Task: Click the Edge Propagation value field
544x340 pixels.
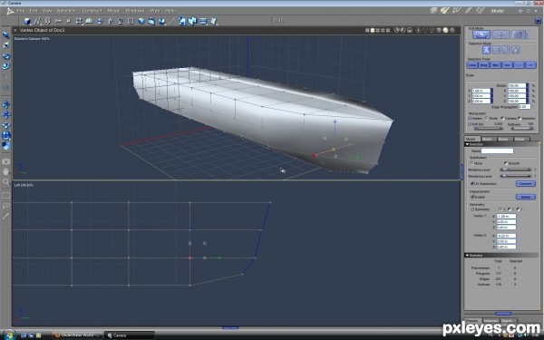Action: tap(524, 106)
